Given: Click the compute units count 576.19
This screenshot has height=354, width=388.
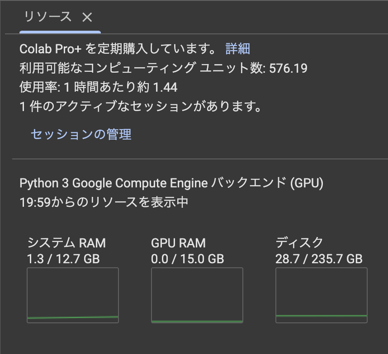Looking at the screenshot, I should point(288,68).
